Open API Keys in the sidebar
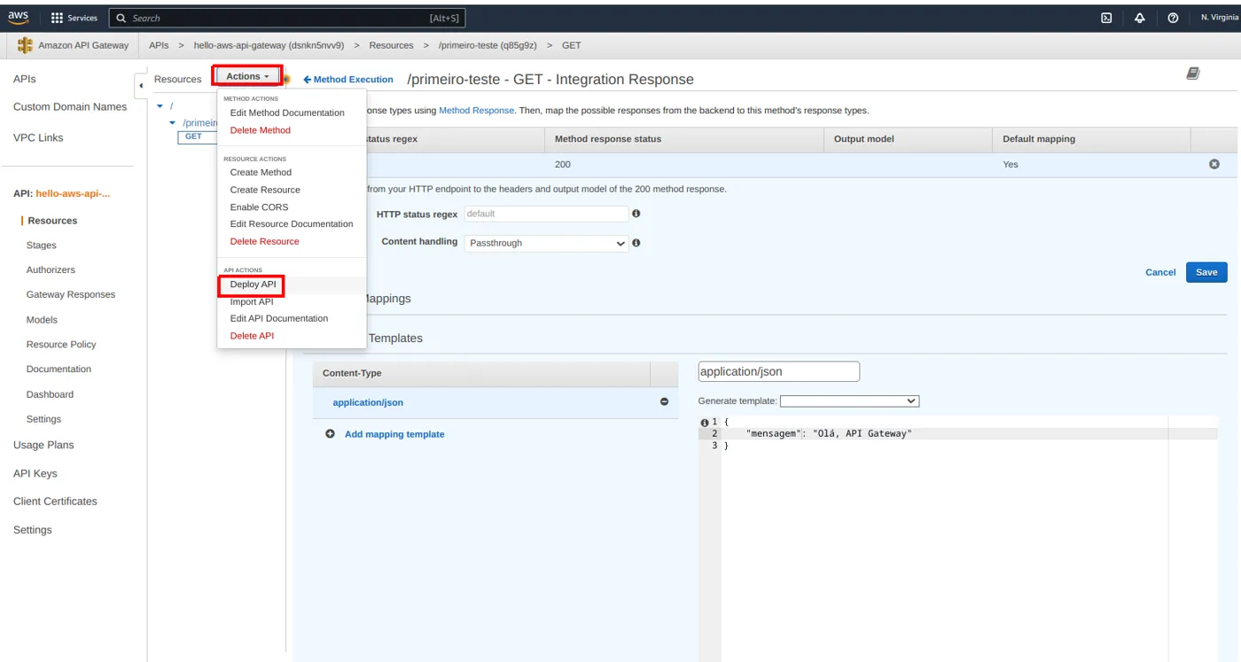The image size is (1241, 662). [x=35, y=473]
